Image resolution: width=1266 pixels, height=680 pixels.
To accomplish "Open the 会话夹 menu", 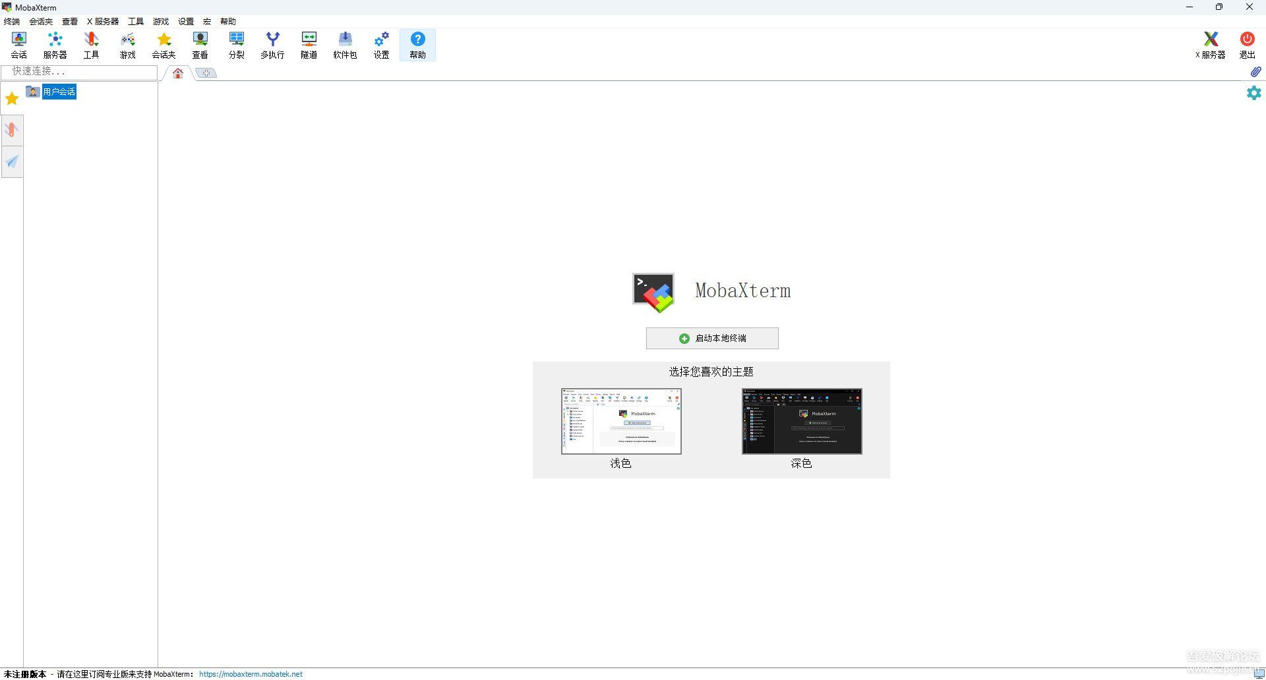I will tap(41, 21).
